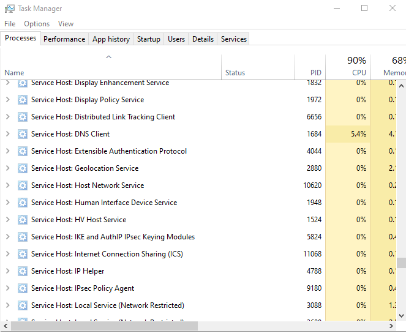Sort by the Name column header
406x333 pixels.
click(x=111, y=67)
